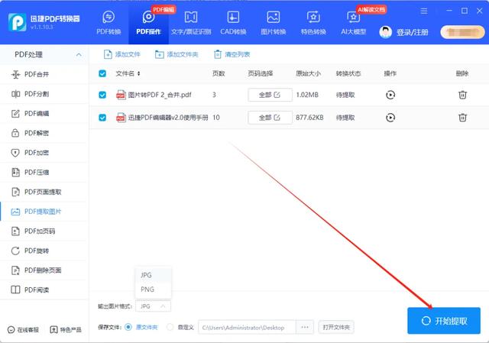Select PDF压缩 in the sidebar

point(44,173)
